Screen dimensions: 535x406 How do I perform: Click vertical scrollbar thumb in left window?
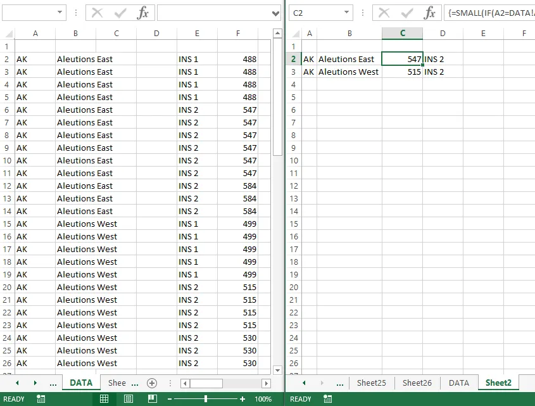click(278, 97)
